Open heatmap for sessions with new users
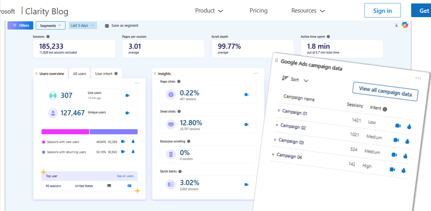The image size is (431, 211). pos(133,141)
